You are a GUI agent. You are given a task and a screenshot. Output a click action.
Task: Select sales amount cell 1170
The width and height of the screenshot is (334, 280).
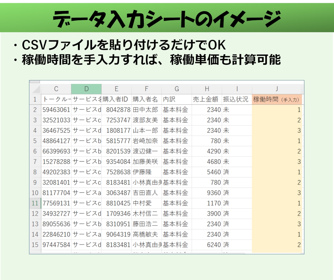pos(207,203)
